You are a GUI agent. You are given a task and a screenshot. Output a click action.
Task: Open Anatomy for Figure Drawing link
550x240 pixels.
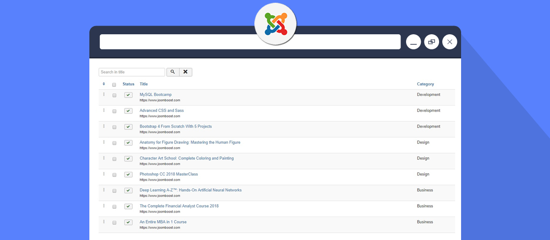(x=190, y=142)
